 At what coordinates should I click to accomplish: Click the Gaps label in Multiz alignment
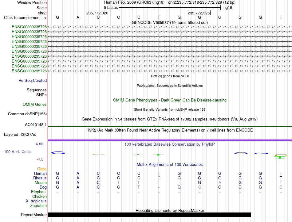42,169
